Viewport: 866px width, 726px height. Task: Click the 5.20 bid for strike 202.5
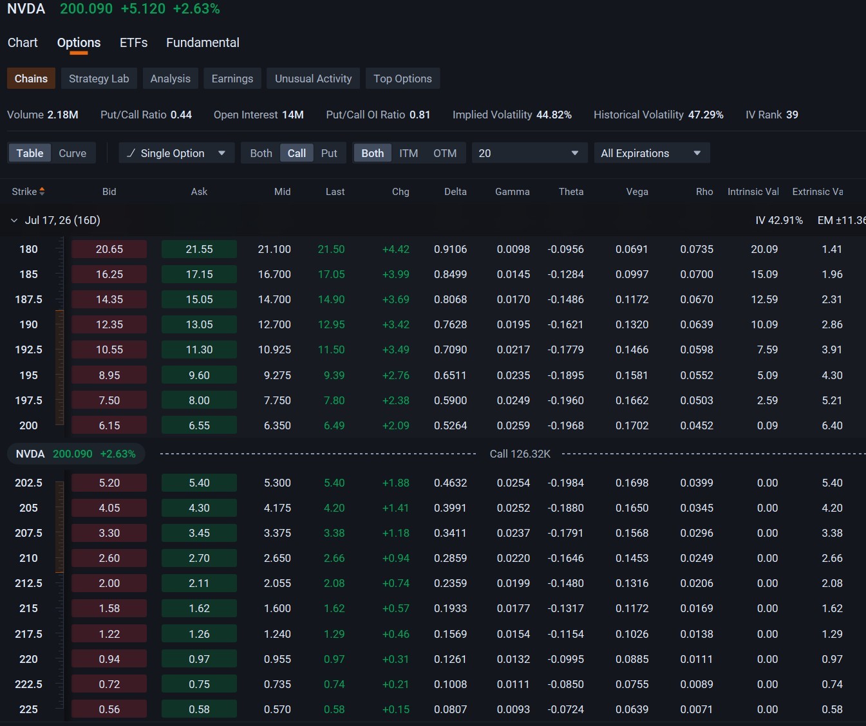coord(109,483)
